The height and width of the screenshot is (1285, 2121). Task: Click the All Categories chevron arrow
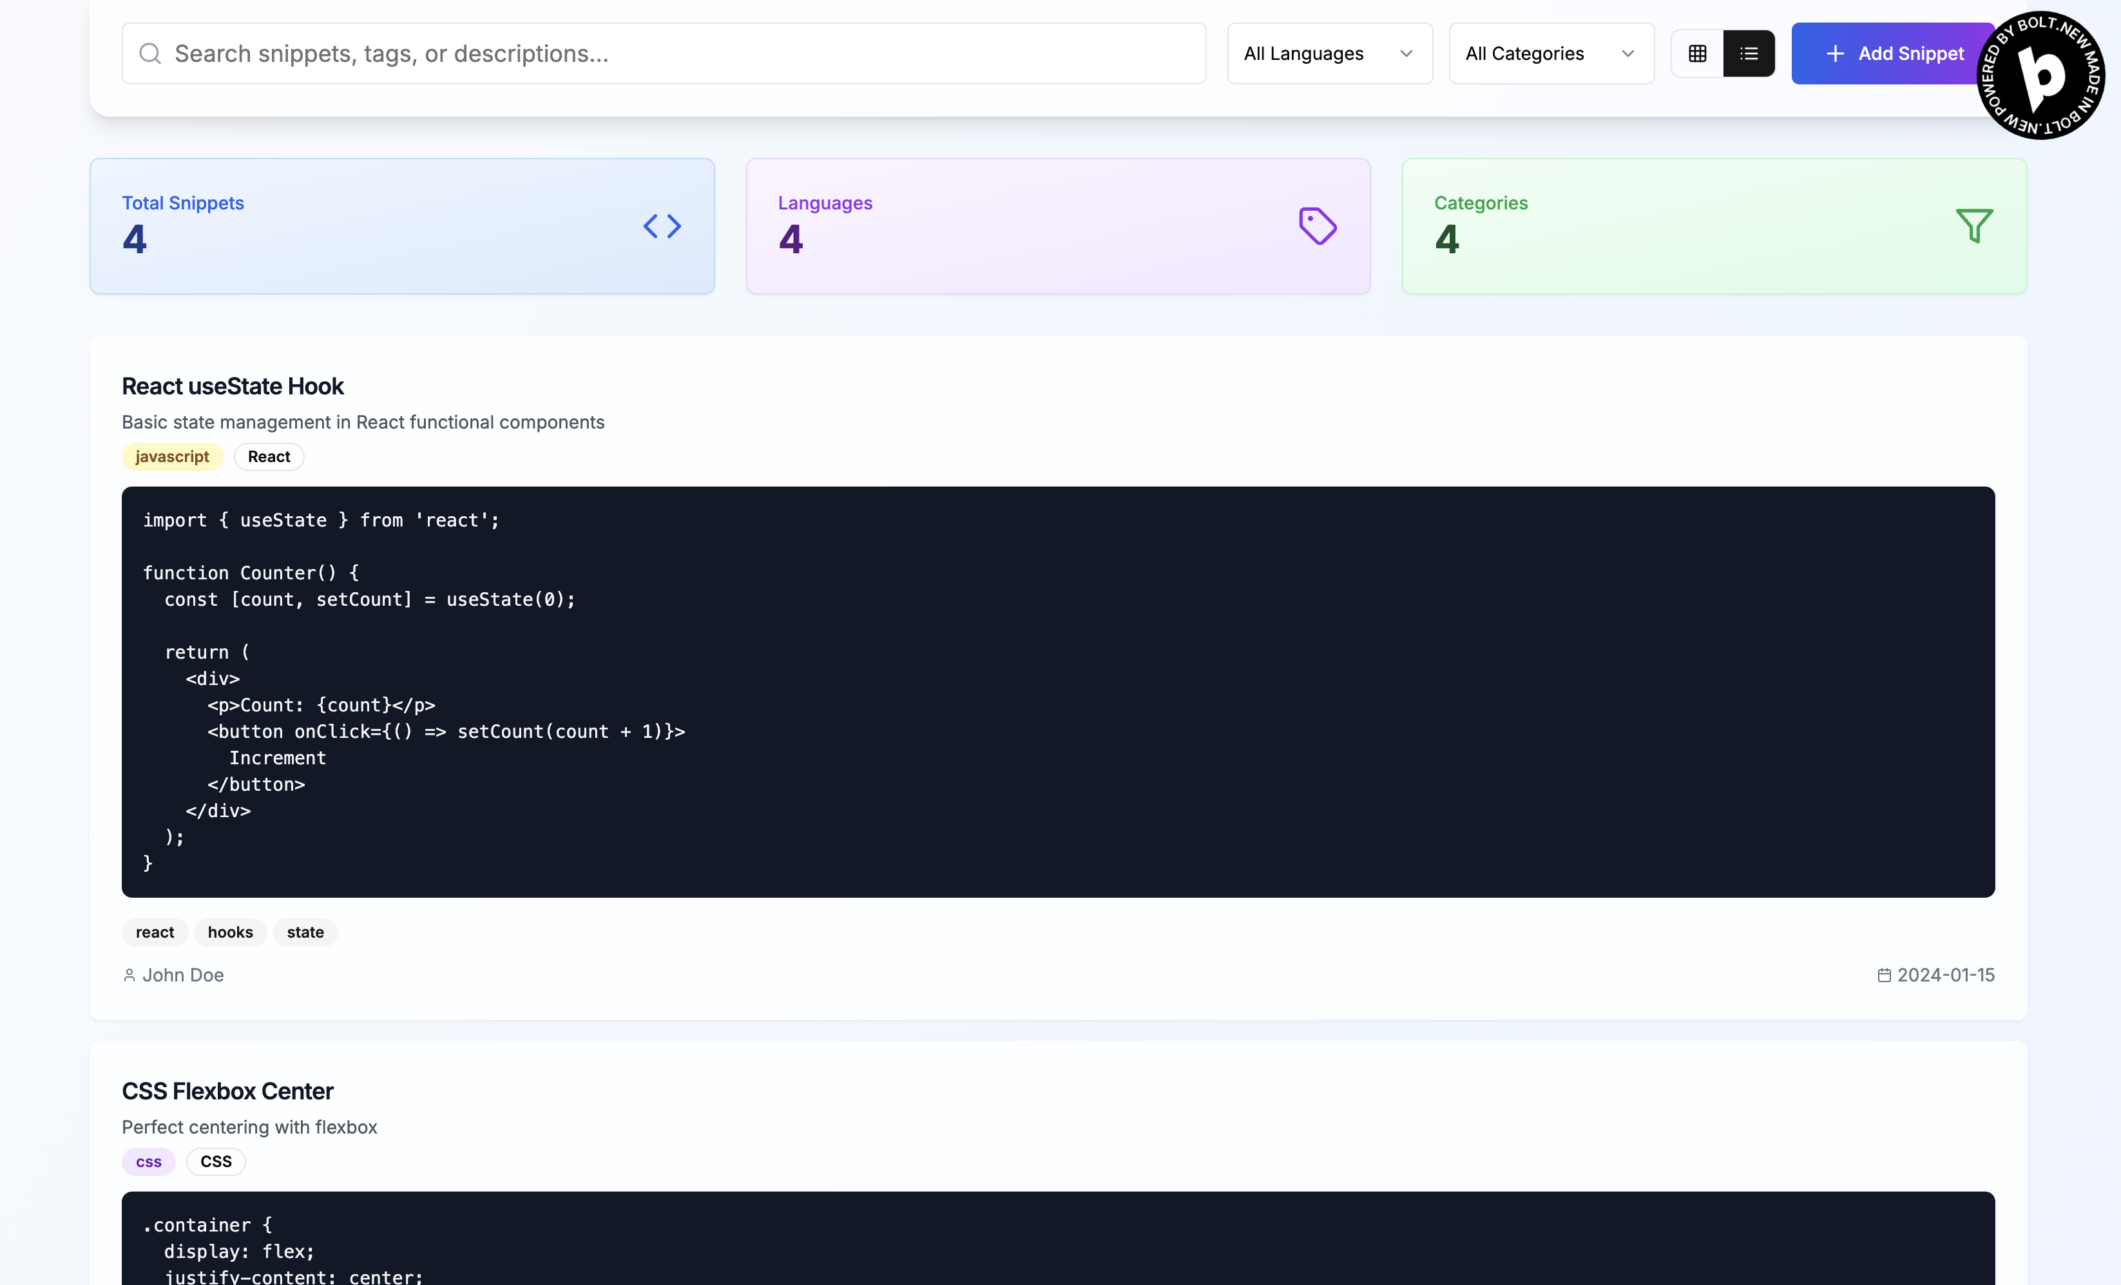(x=1627, y=53)
